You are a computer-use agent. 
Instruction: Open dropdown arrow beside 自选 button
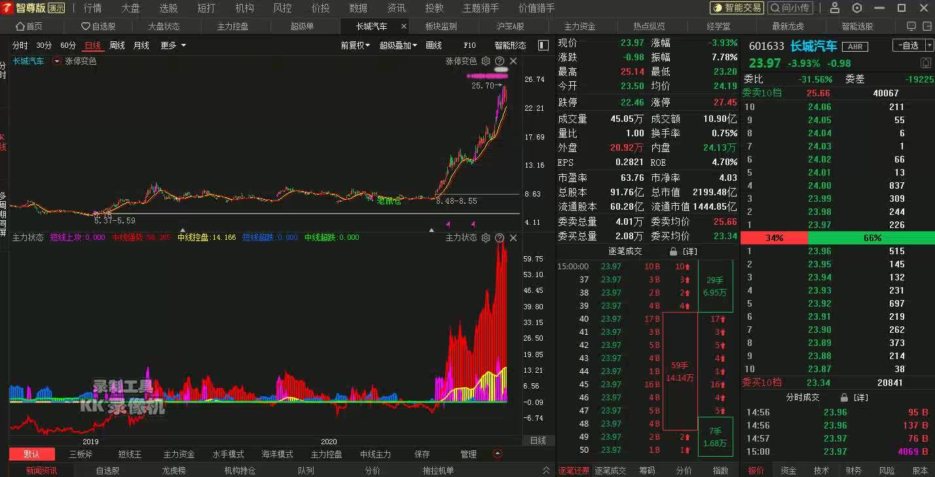tap(930, 45)
